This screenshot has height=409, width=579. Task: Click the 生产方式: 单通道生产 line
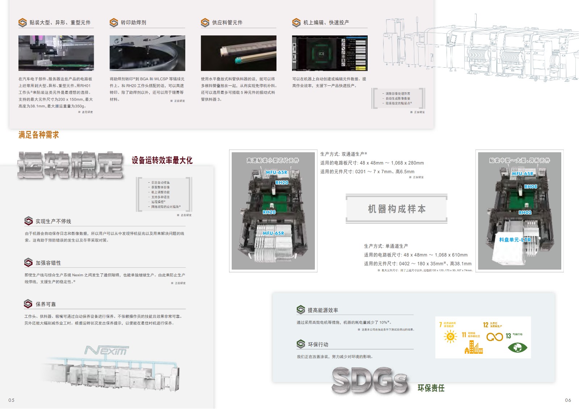coord(386,246)
